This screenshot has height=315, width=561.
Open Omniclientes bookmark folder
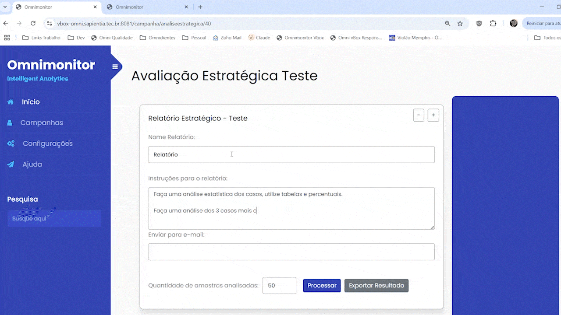157,38
